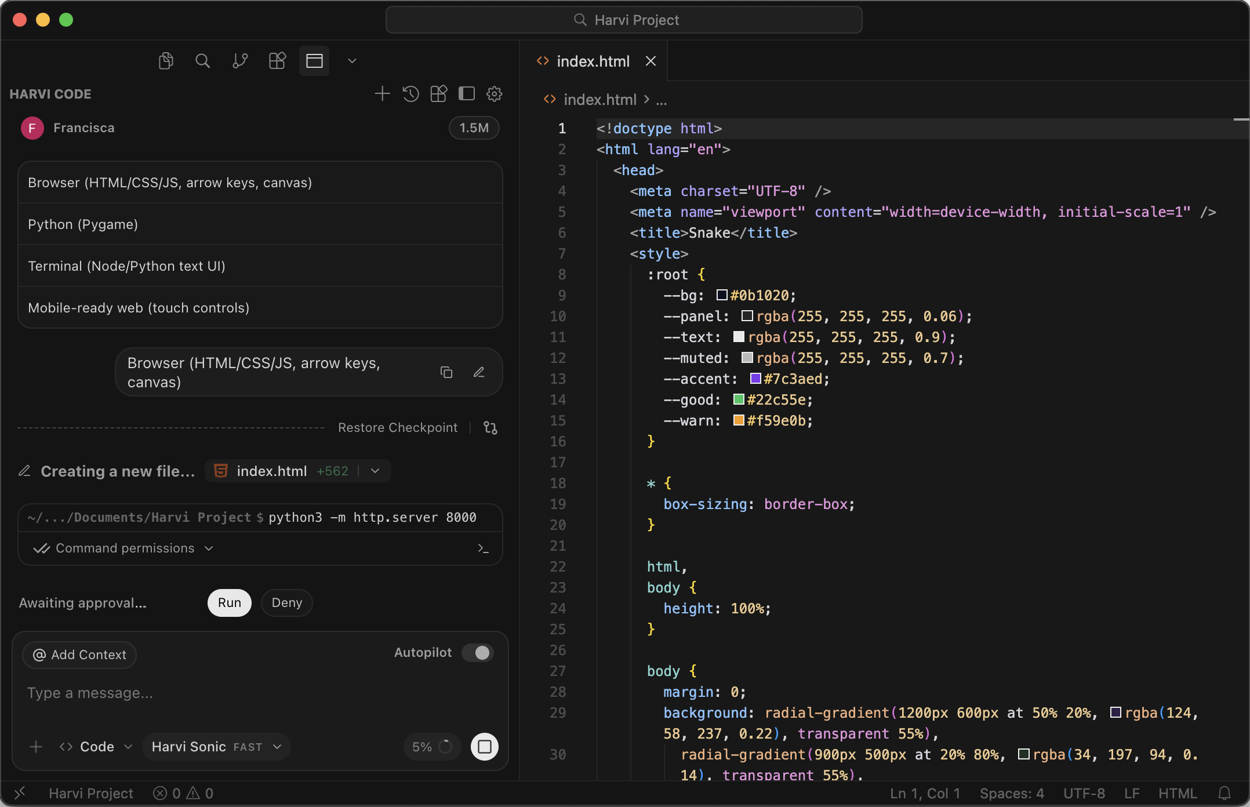Select Browser (HTML/CSS/JS, arrow keys, canvas) option
The width and height of the screenshot is (1250, 807).
[x=260, y=183]
